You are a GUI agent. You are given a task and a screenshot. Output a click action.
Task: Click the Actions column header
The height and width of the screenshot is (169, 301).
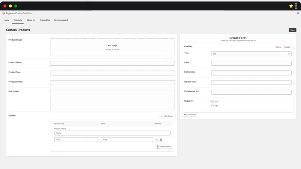coord(158,124)
